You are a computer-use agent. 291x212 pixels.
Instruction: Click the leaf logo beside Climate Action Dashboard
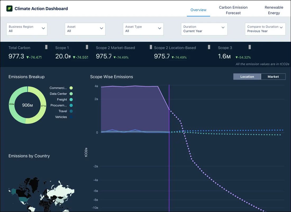[9, 8]
